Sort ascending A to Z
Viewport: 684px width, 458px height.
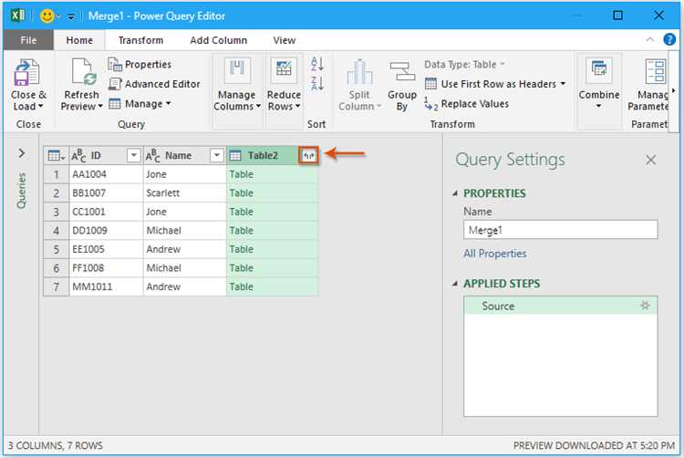coord(317,64)
